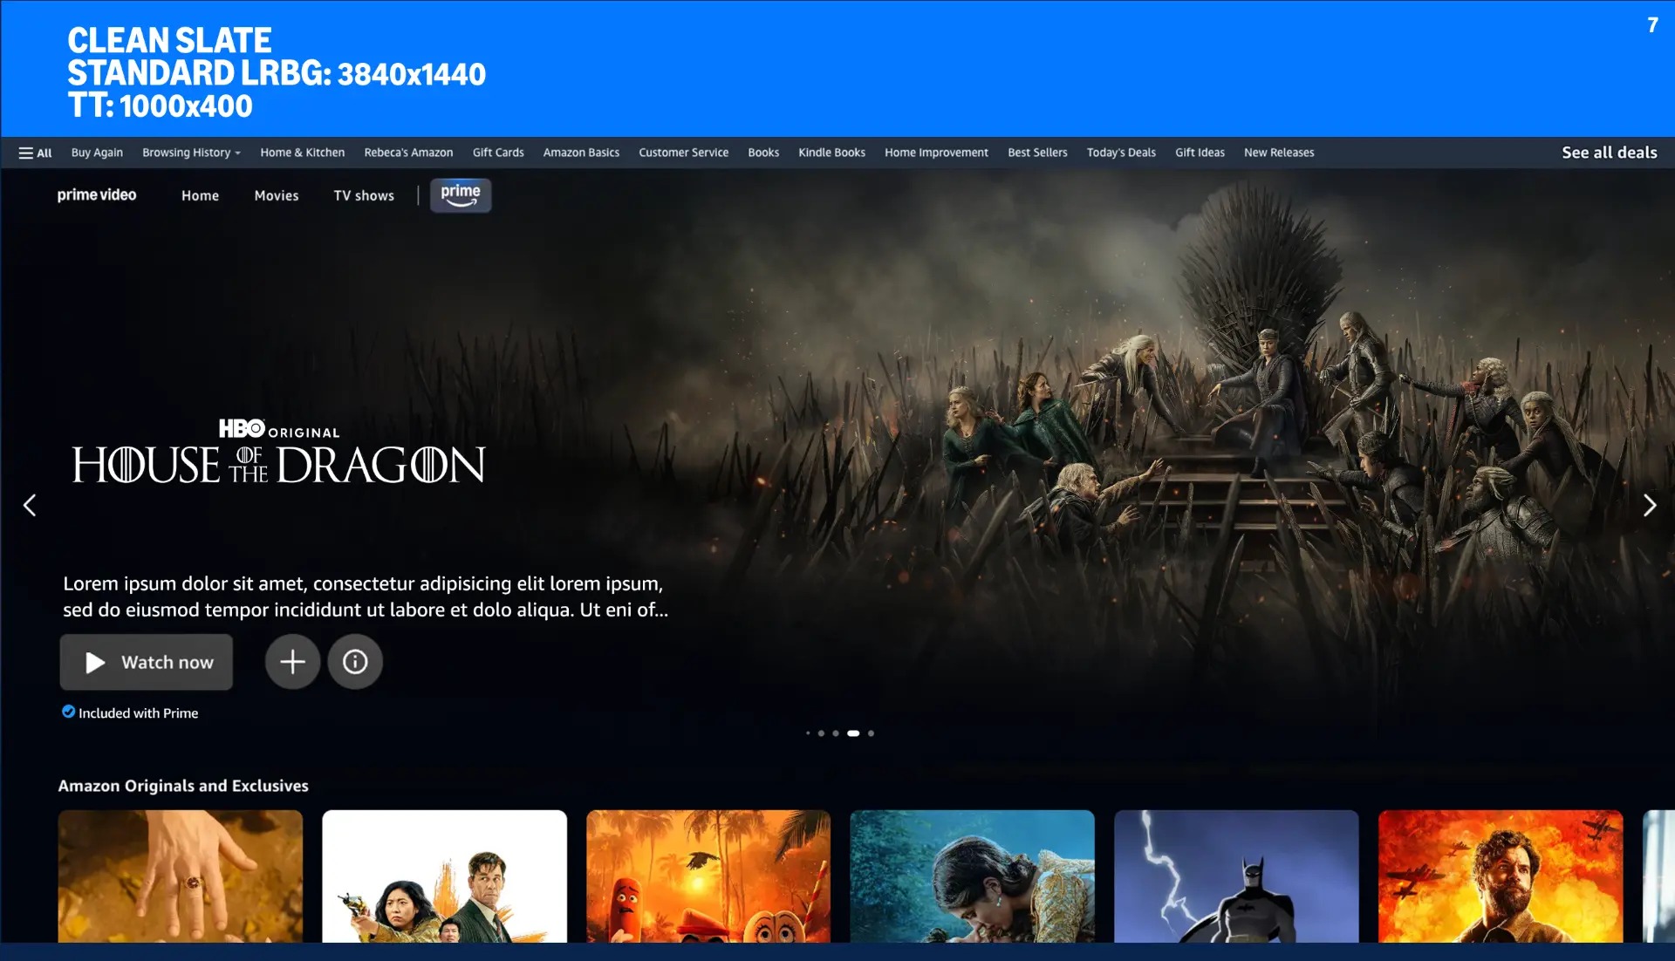Select the last carousel pagination dot
This screenshot has height=961, width=1675.
tap(871, 733)
